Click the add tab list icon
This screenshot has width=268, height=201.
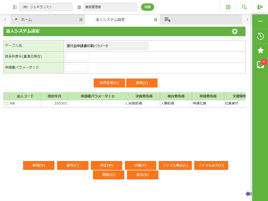[x=167, y=20]
